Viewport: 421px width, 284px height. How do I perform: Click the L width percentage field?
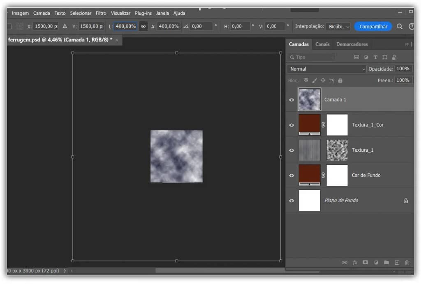[x=126, y=26]
